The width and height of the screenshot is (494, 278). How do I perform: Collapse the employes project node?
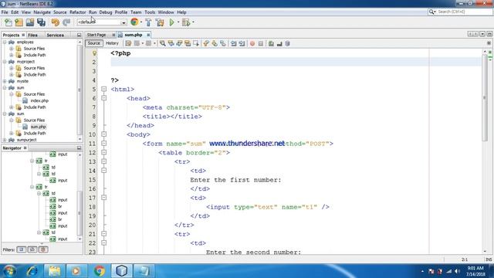(x=5, y=42)
